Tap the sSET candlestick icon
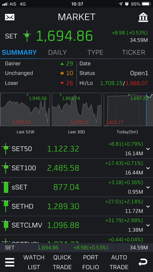 tap(6, 187)
